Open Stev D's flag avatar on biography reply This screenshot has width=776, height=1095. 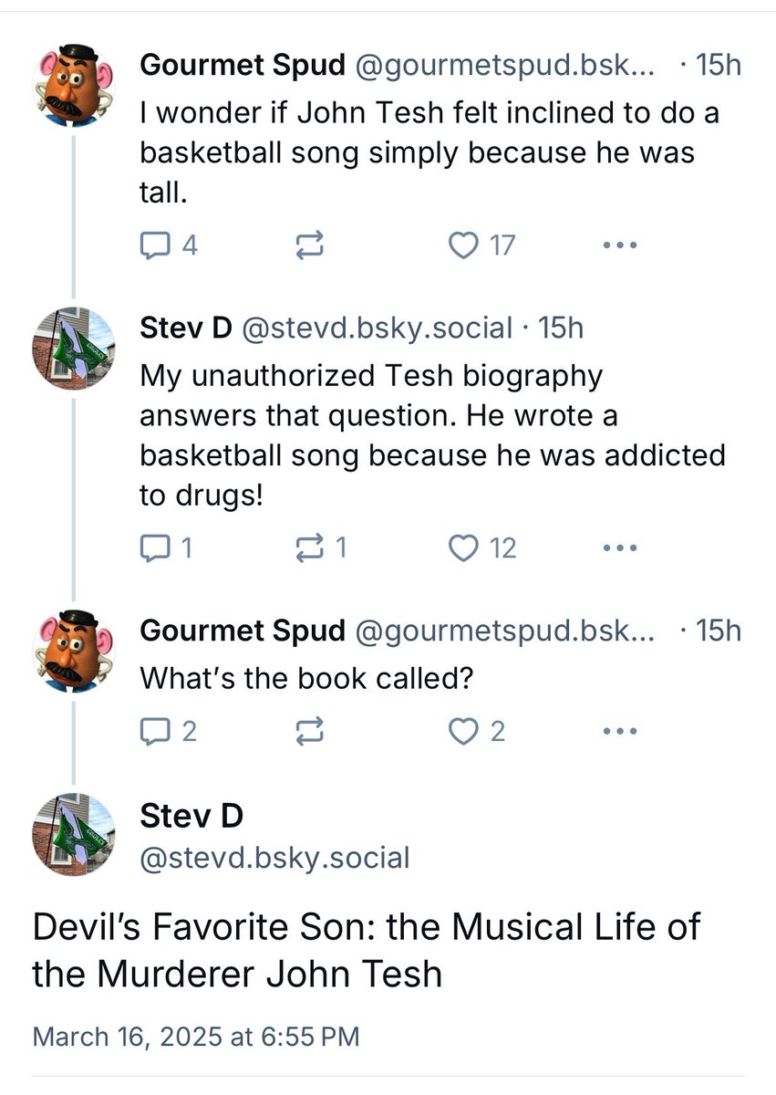[x=74, y=349]
